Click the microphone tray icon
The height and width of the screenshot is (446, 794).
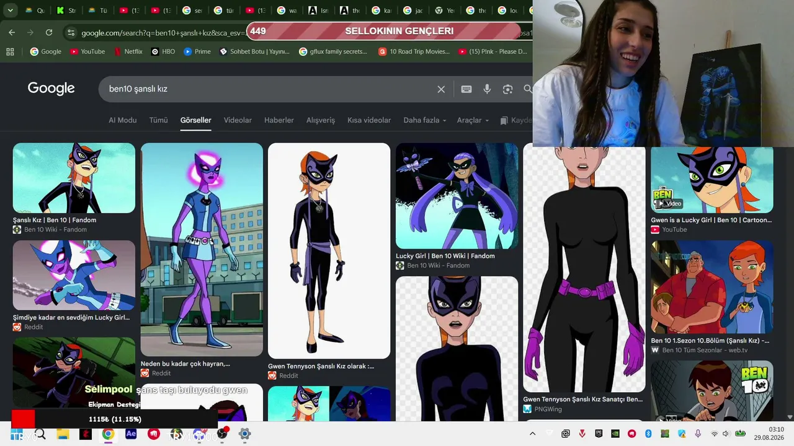[698, 434]
